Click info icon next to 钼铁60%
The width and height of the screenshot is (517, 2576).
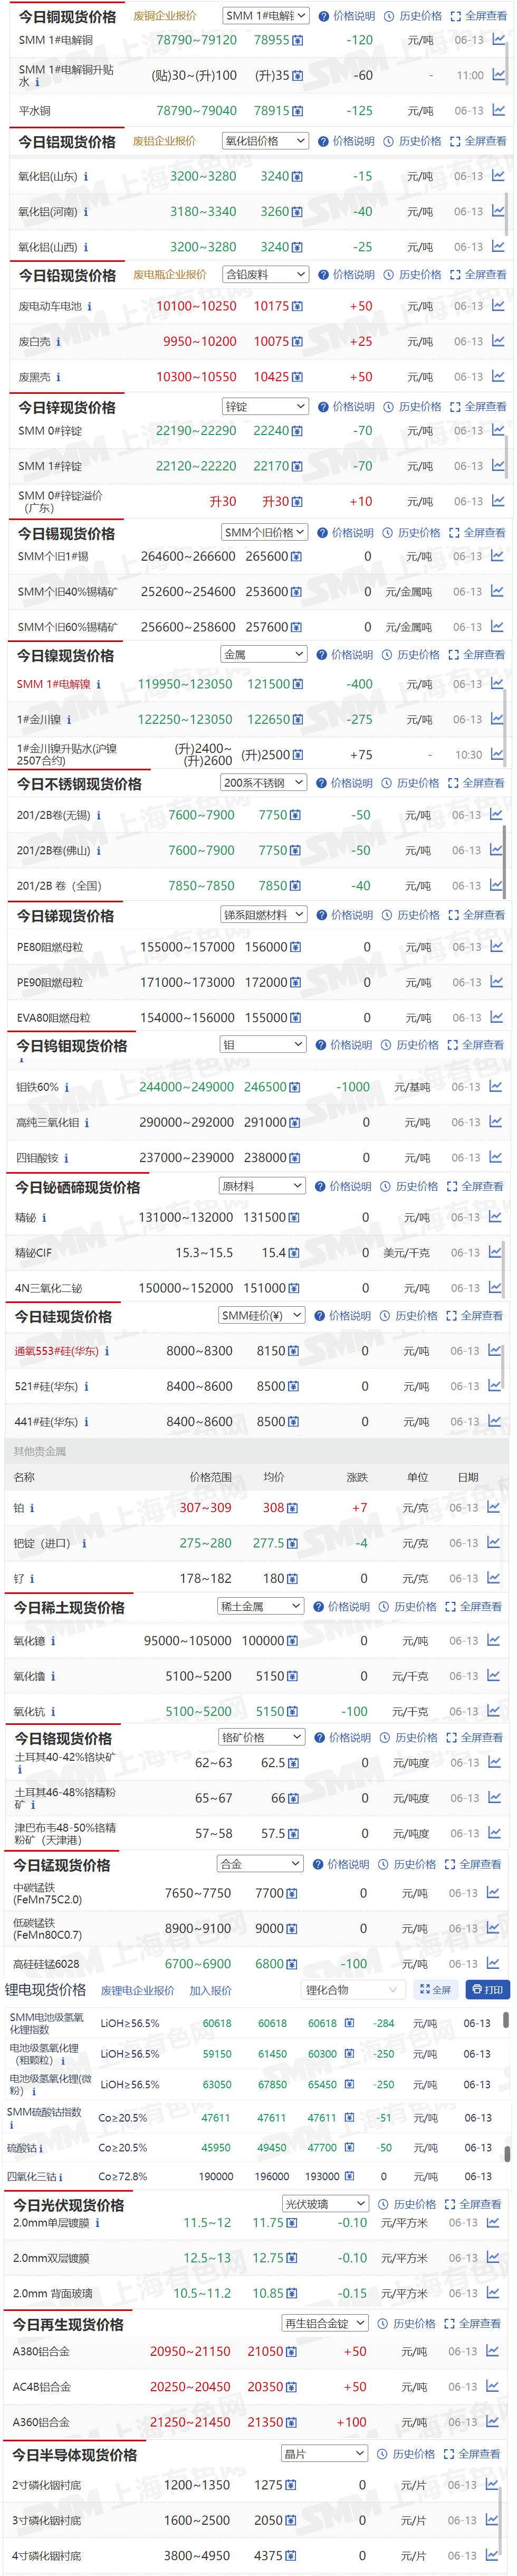66,1088
